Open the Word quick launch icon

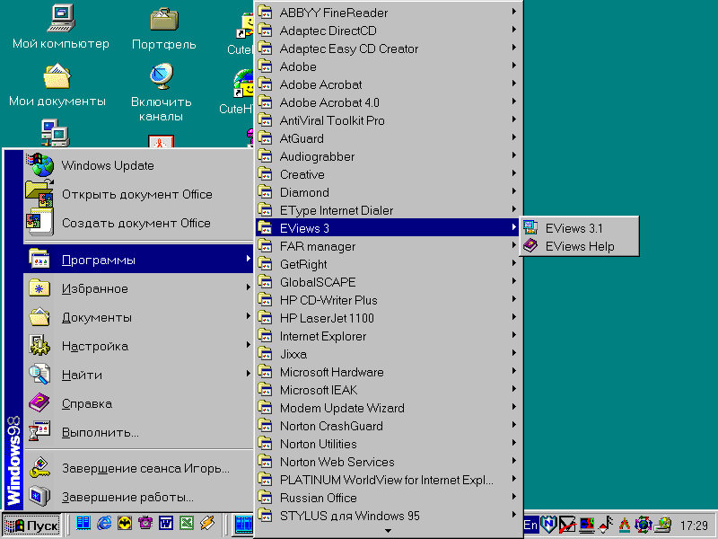[166, 524]
